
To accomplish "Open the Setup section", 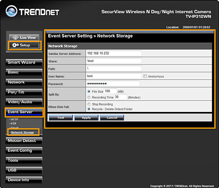I will pyautogui.click(x=24, y=45).
